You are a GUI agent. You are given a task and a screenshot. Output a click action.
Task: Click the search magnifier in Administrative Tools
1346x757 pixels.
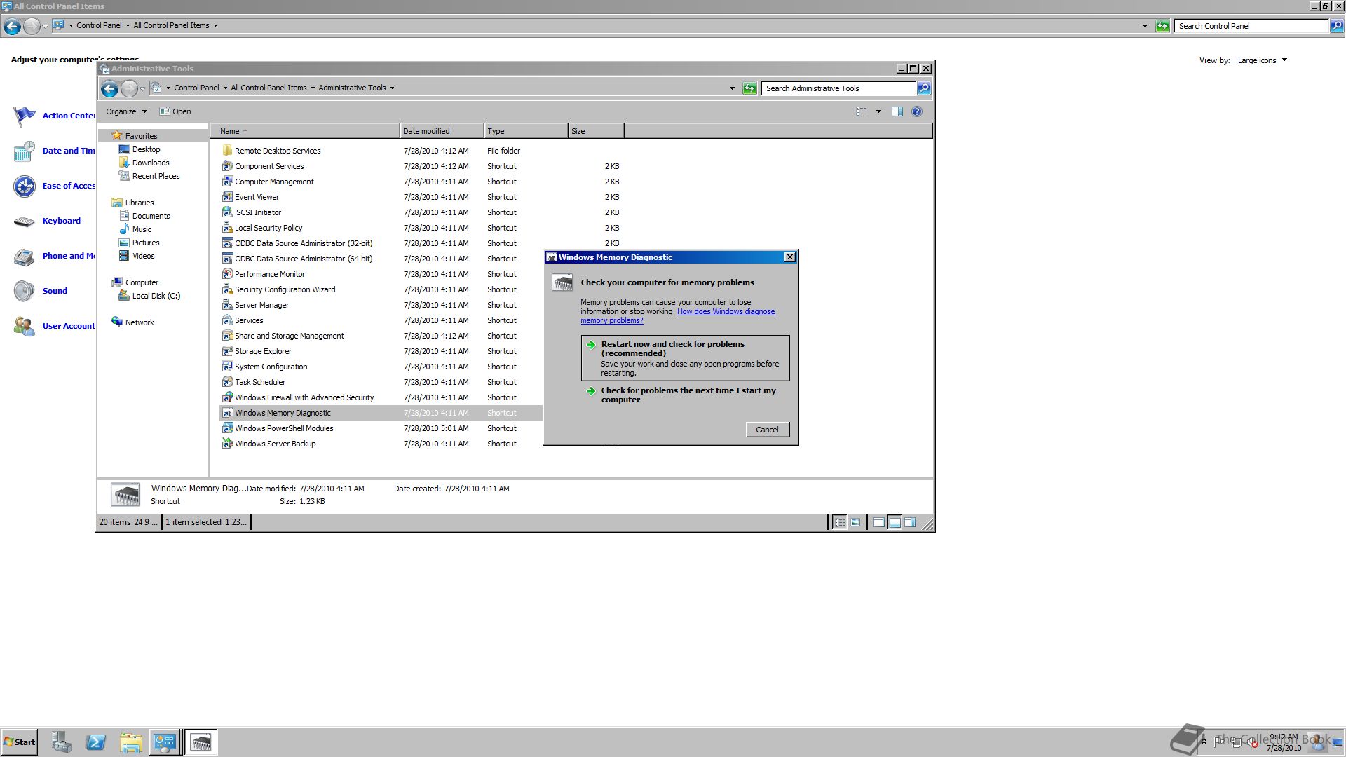[924, 88]
